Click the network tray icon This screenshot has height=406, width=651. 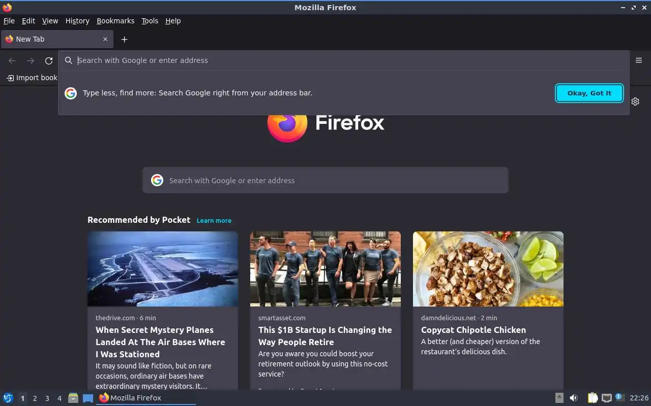coord(606,398)
